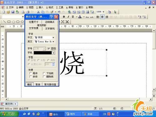The image size is (156, 117).
Task: Center align text in toolbar
Action: pos(102,17)
